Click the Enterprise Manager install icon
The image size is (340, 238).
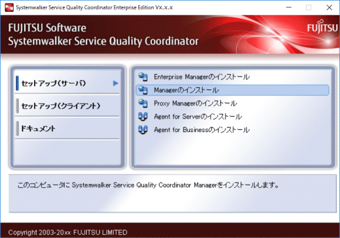coord(143,76)
